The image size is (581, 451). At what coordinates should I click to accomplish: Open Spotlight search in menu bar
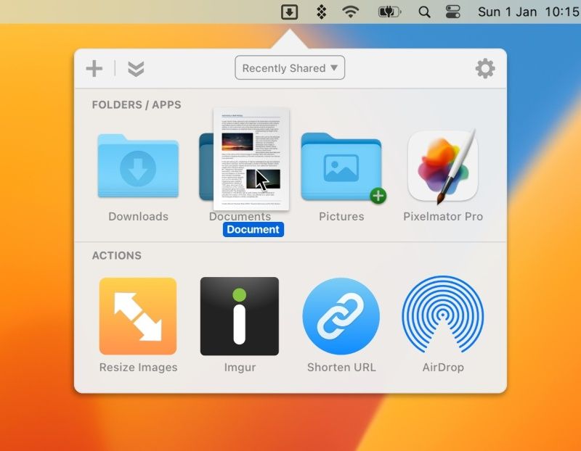(425, 12)
